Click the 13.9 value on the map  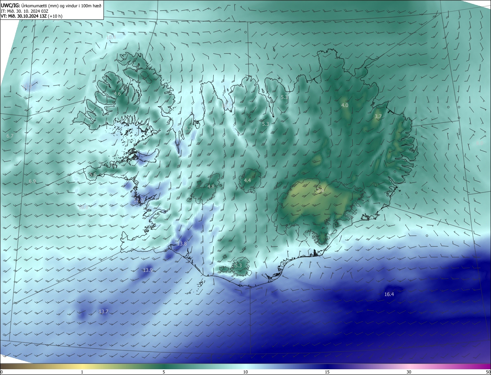[x=148, y=270]
